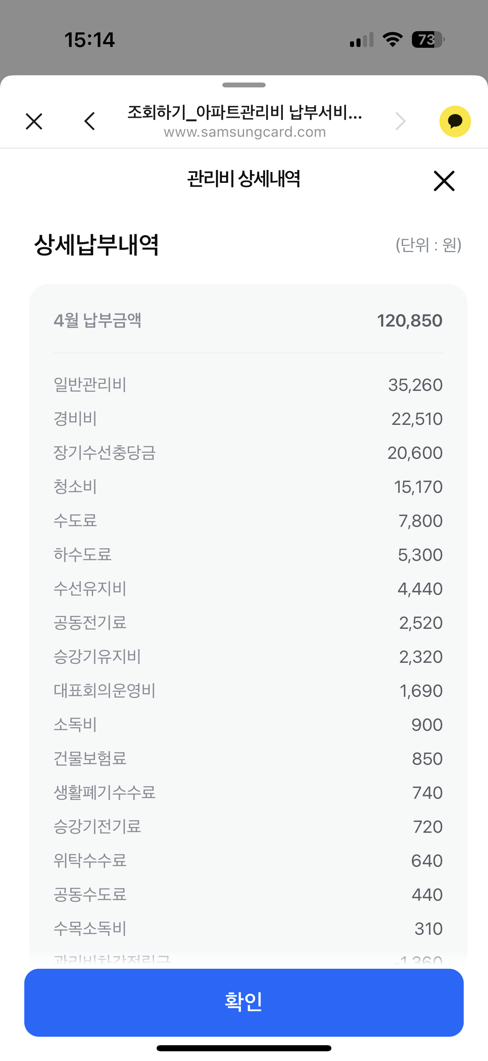Tap the battery indicator showing 73
This screenshot has height=1061, width=488.
click(427, 40)
